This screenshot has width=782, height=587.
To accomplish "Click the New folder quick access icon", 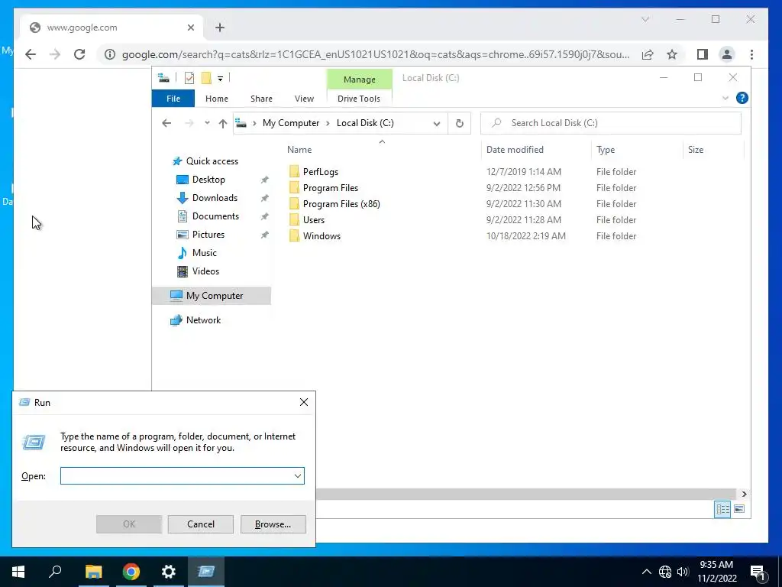I will click(206, 78).
